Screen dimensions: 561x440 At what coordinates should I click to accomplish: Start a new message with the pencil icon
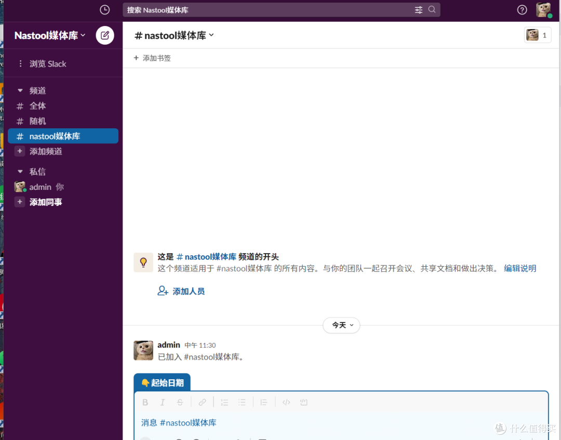[104, 35]
